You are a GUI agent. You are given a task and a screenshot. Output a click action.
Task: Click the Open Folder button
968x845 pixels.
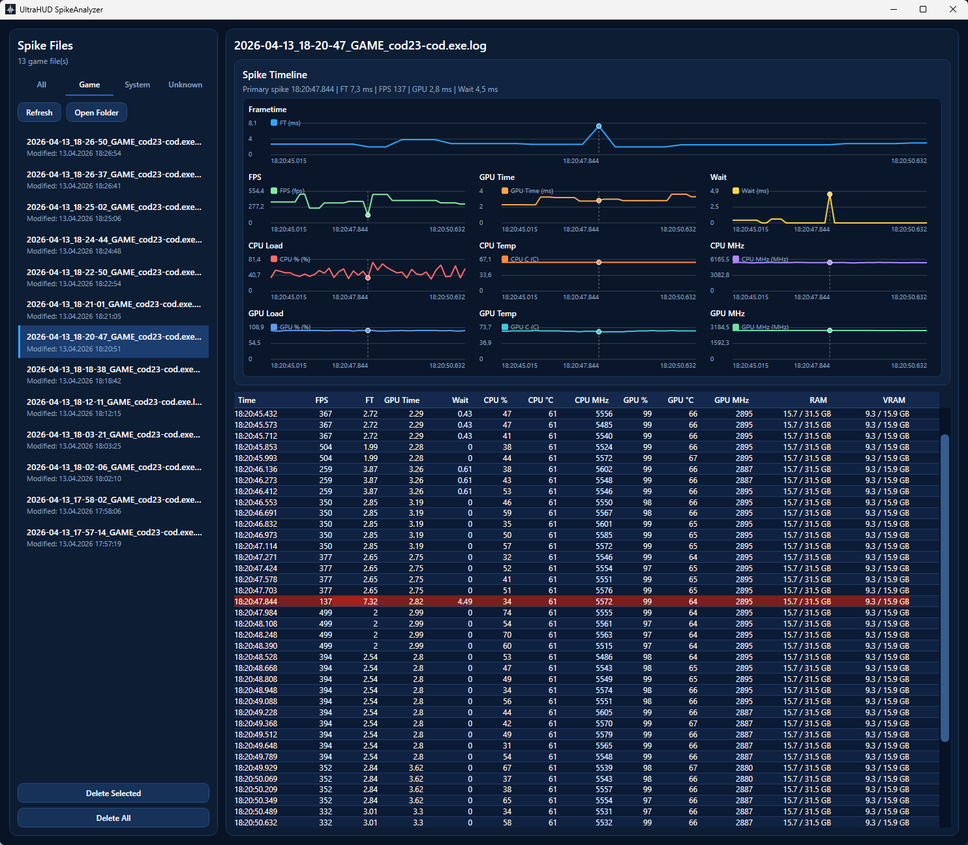(97, 113)
